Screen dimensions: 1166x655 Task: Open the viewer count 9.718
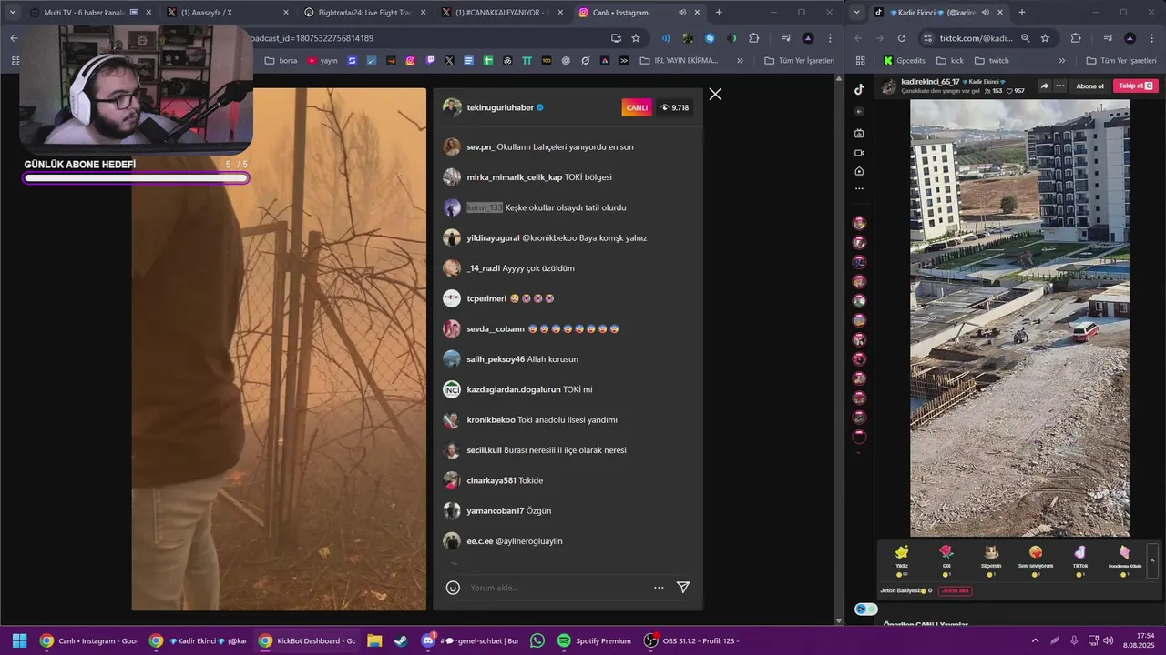(675, 107)
